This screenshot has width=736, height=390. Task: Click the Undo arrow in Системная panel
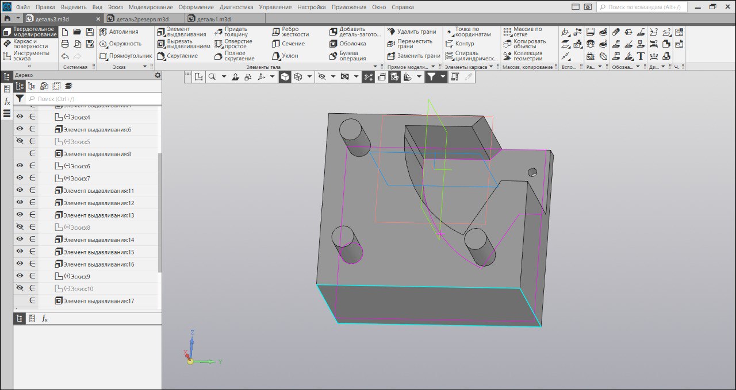(x=65, y=56)
